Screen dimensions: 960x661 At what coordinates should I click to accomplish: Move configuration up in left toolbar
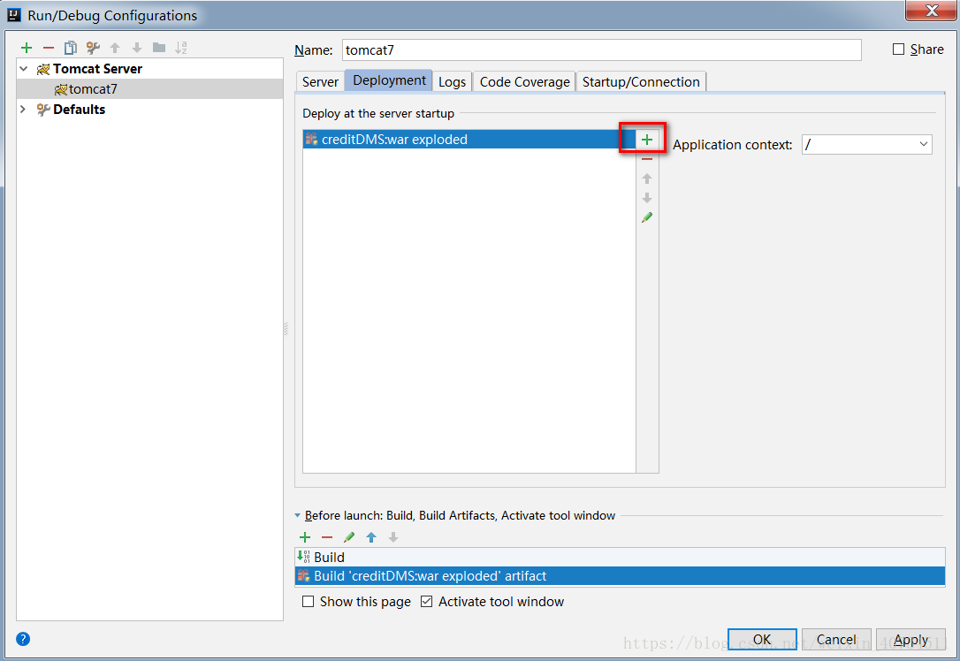click(115, 48)
